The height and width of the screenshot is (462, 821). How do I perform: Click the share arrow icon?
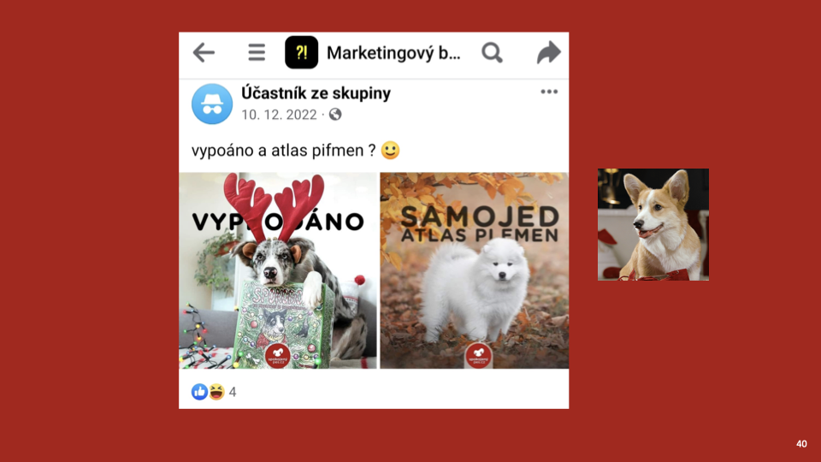[x=549, y=52]
